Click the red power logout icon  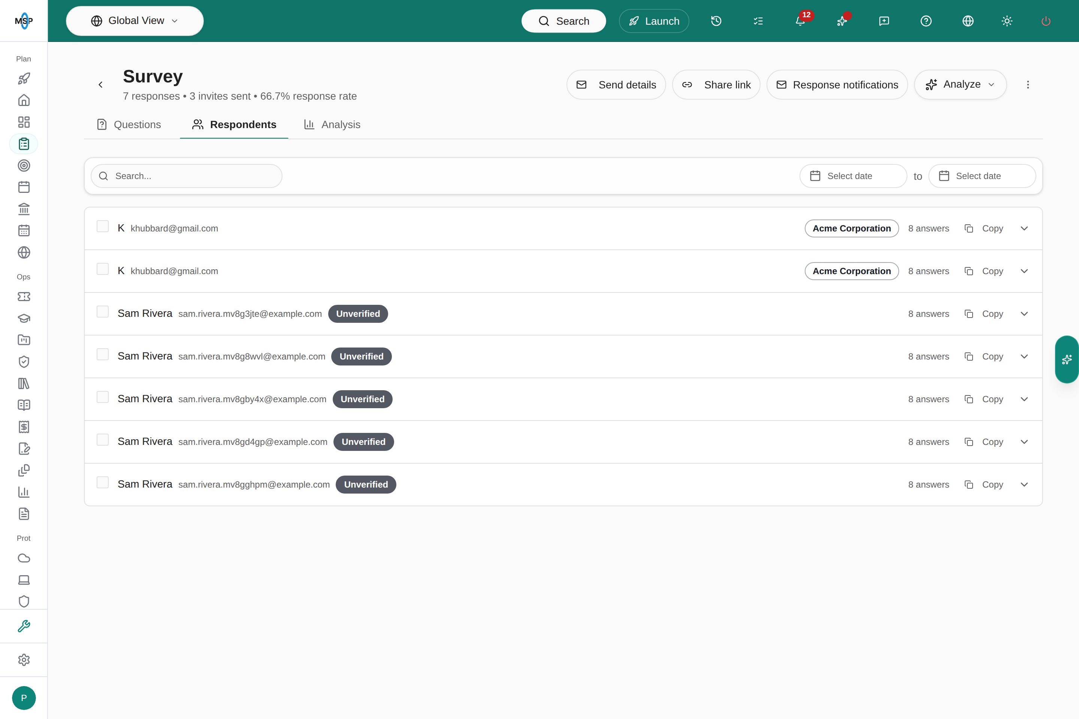coord(1046,21)
